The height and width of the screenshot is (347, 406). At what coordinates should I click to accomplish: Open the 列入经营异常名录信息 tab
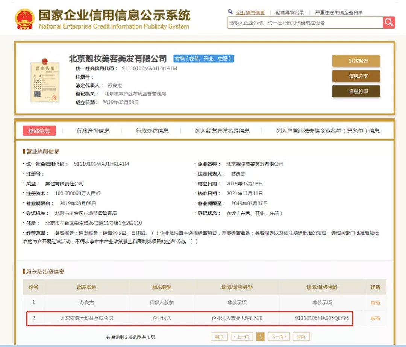222,131
